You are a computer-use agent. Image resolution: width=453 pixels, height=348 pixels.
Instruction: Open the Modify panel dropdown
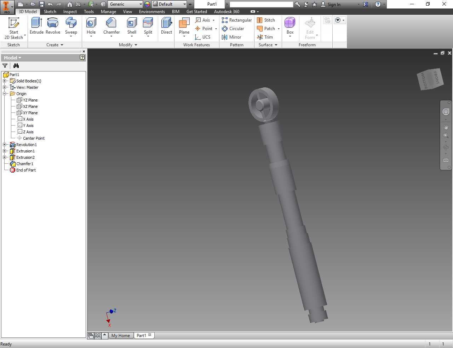tap(128, 45)
